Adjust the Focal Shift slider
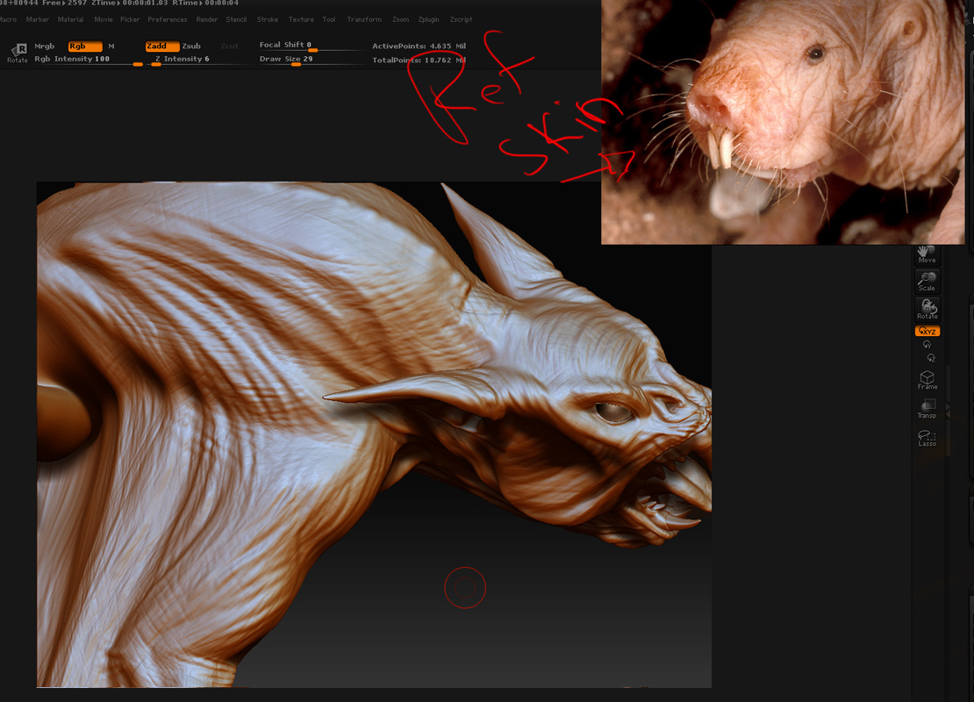The width and height of the screenshot is (974, 702). [311, 46]
